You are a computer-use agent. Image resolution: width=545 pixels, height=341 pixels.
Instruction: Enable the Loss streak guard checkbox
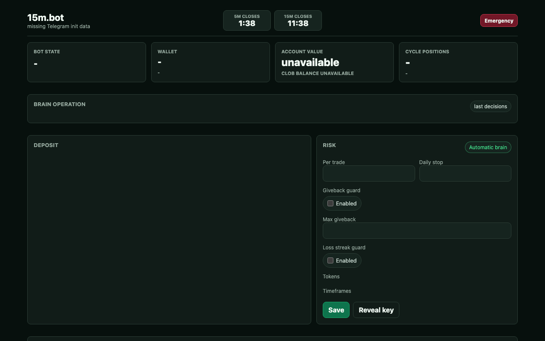pos(330,260)
